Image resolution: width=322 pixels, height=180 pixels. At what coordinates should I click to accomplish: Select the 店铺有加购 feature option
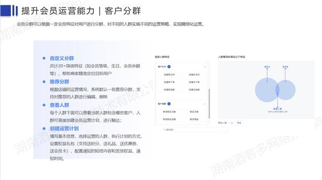click(169, 90)
